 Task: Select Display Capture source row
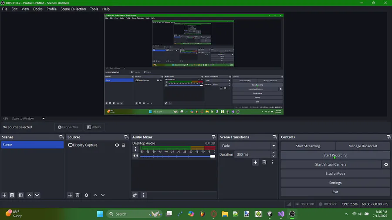coord(98,145)
